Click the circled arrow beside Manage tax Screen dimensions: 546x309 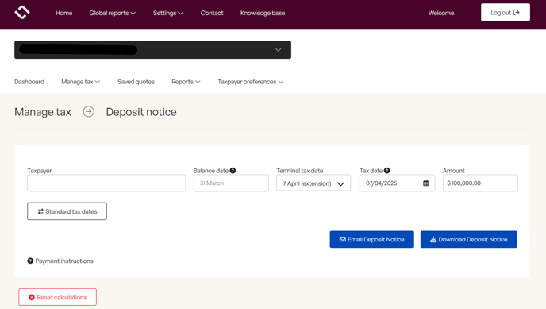tap(88, 111)
